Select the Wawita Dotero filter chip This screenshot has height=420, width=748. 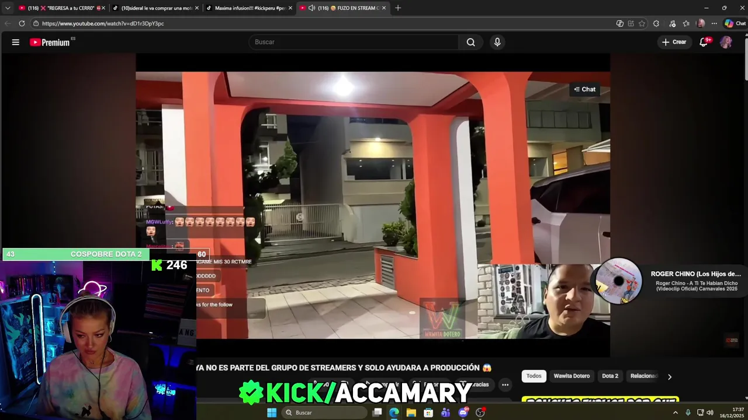tap(572, 376)
